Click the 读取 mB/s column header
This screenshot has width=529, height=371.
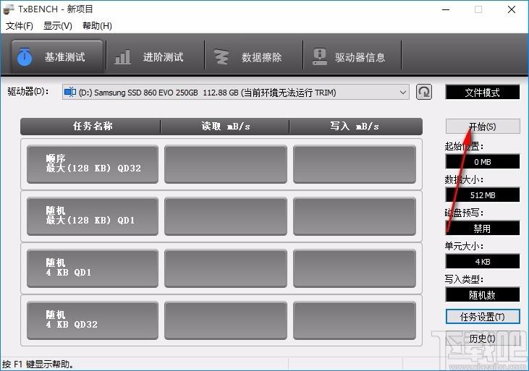click(225, 127)
